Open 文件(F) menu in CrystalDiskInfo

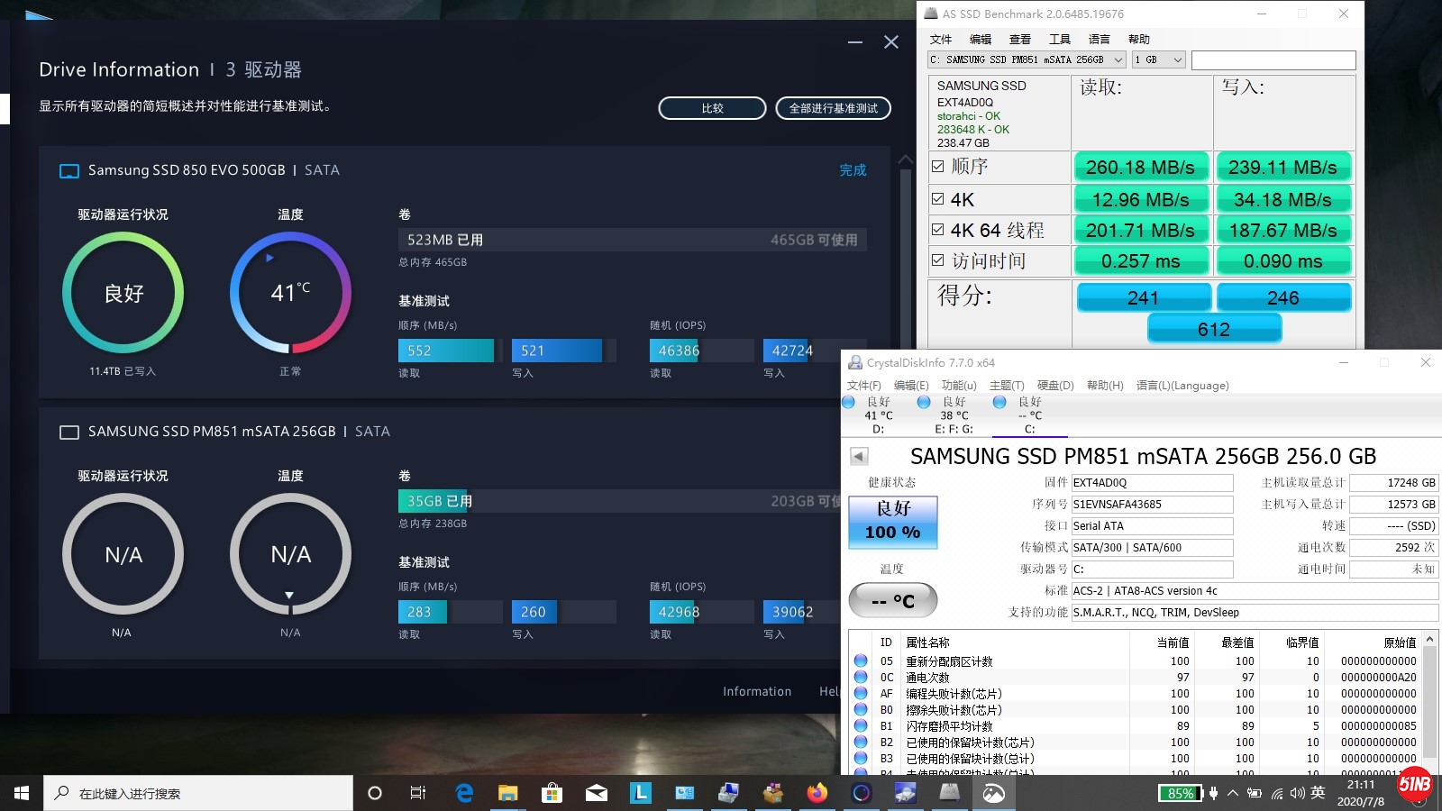point(864,386)
